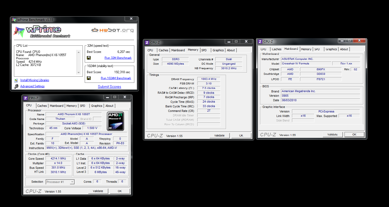Click Multiplier value x 14.0
389x207 pixels.
click(58, 163)
